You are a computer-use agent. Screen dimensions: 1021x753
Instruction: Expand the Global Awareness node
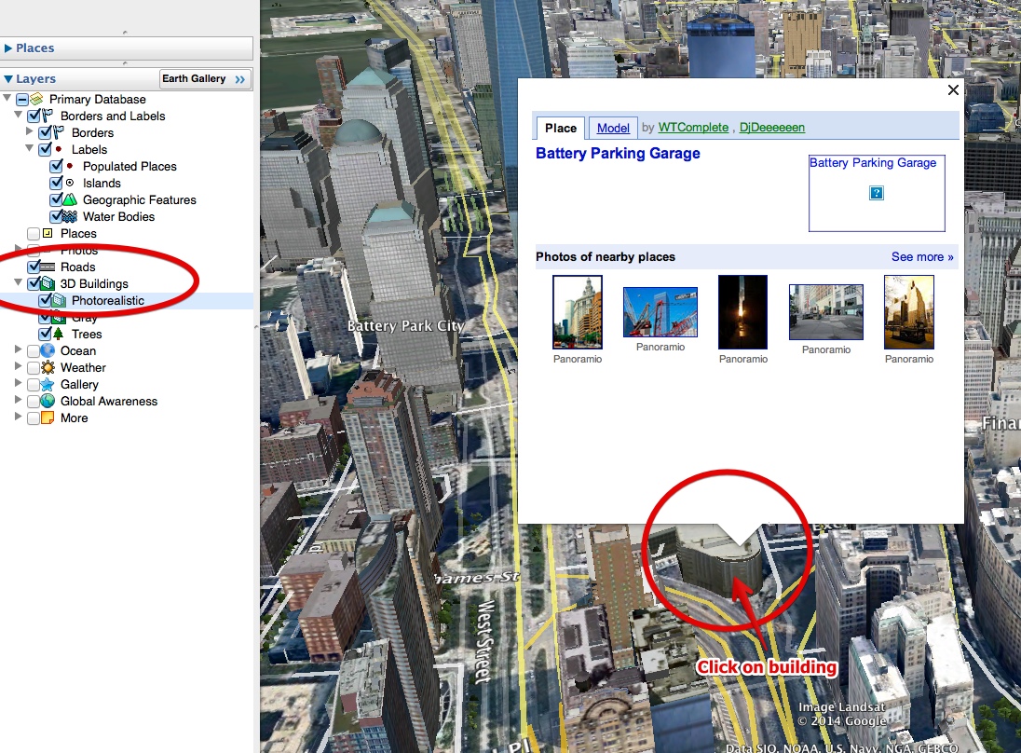[x=19, y=399]
